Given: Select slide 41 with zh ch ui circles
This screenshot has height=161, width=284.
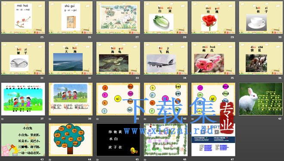Looking at the screenshot, I should tap(213, 99).
